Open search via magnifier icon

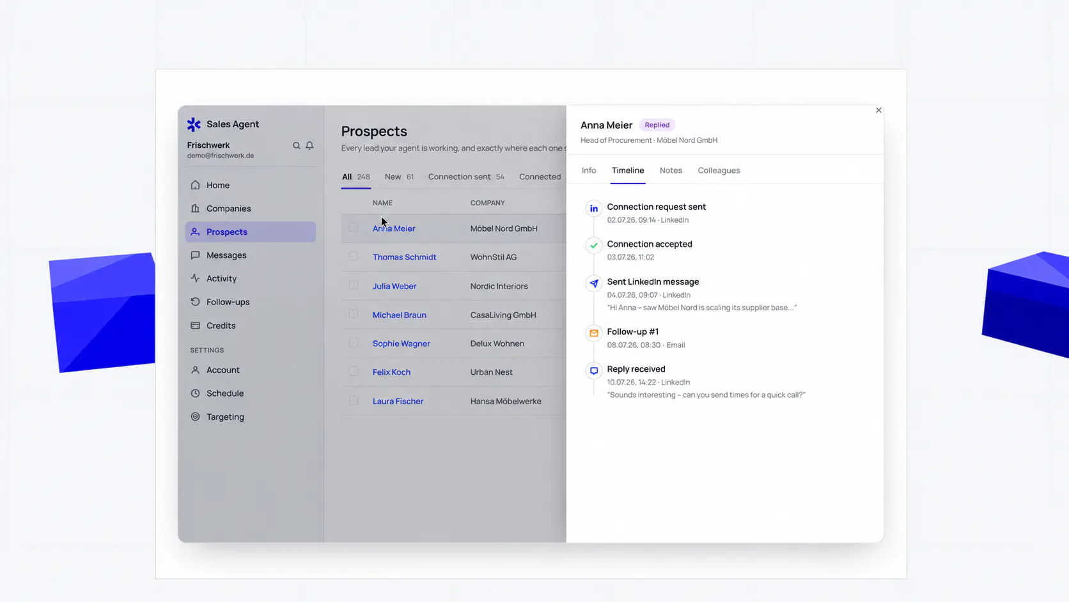[x=297, y=146]
